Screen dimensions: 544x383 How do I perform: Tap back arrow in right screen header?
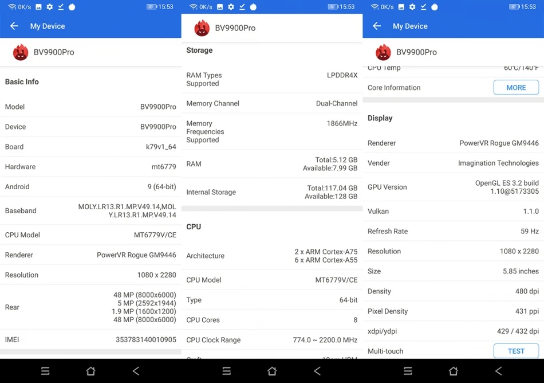376,26
